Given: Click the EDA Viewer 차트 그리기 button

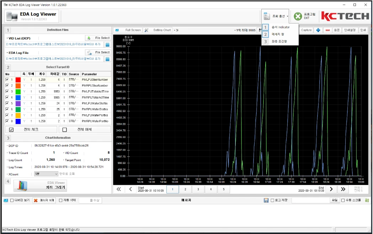Looking at the screenshot, I should pos(40,185).
